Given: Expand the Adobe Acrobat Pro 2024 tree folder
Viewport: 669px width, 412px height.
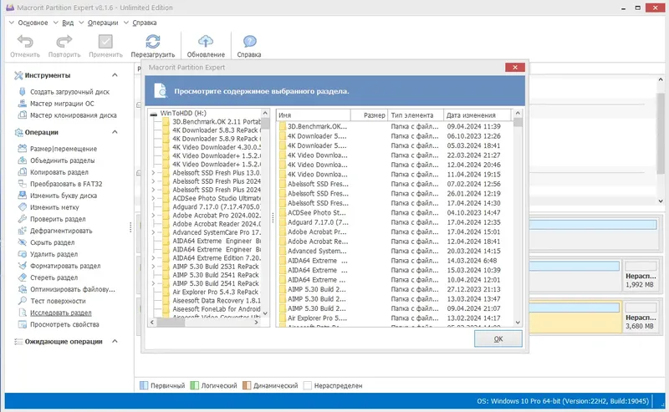Looking at the screenshot, I should coord(153,216).
